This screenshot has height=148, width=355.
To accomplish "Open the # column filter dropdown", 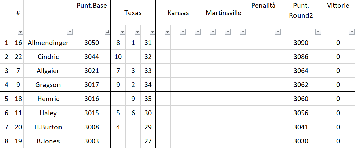I will click(x=20, y=32).
